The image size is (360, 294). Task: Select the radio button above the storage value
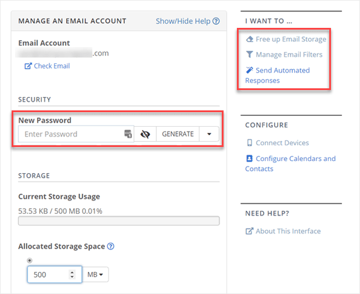(30, 260)
